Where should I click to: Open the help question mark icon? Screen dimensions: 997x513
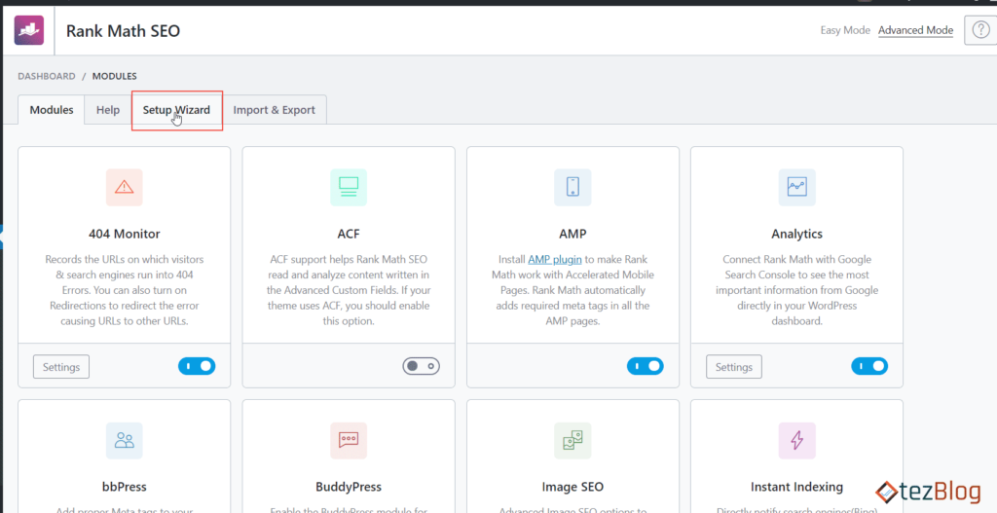pyautogui.click(x=979, y=30)
